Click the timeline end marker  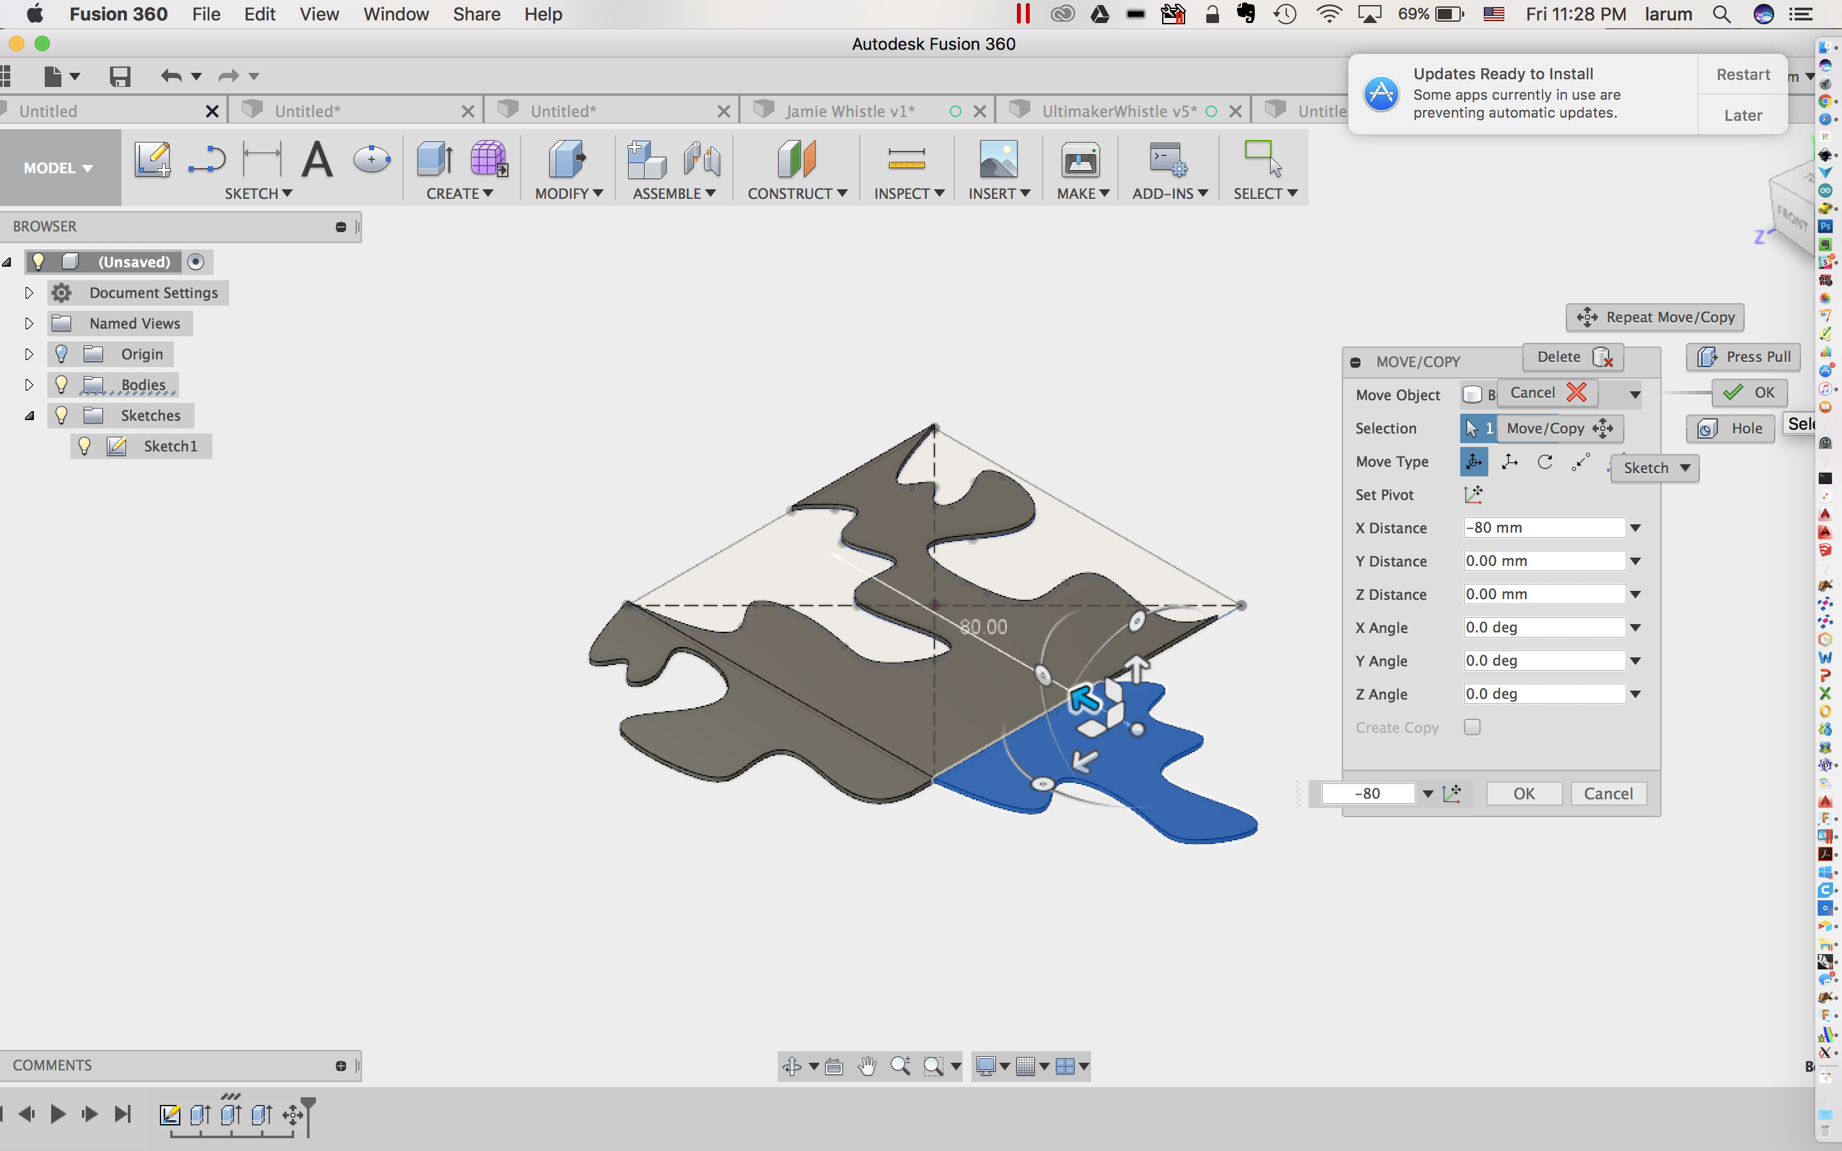(308, 1116)
